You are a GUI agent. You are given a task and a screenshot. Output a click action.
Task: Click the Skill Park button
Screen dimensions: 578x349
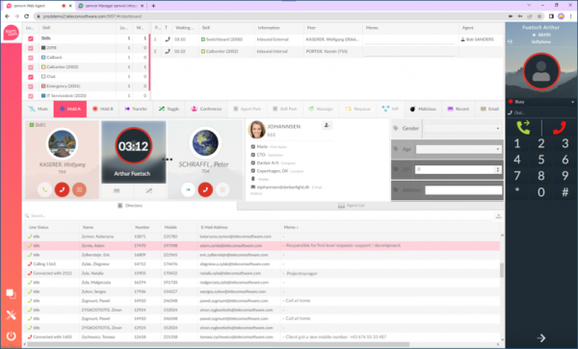[284, 109]
